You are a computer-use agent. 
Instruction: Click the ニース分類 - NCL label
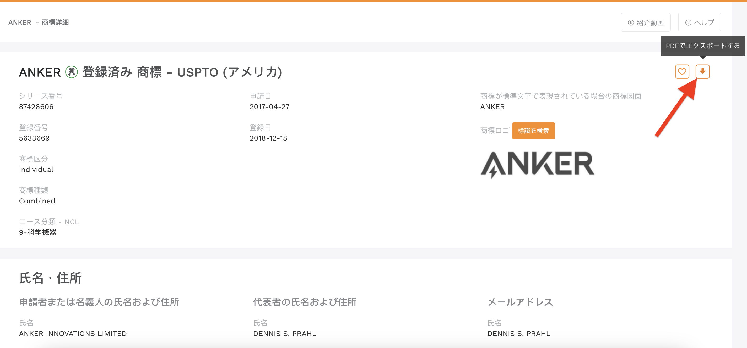click(x=49, y=222)
